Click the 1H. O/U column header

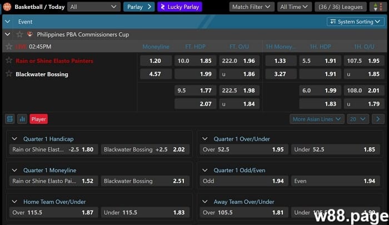tap(364, 47)
